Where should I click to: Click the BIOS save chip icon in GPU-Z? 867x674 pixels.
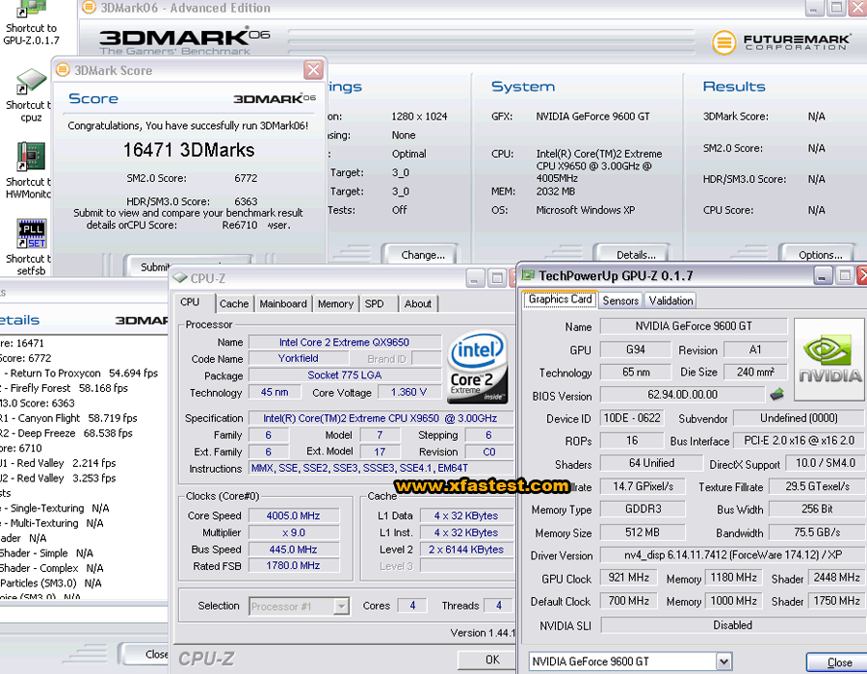pyautogui.click(x=776, y=394)
